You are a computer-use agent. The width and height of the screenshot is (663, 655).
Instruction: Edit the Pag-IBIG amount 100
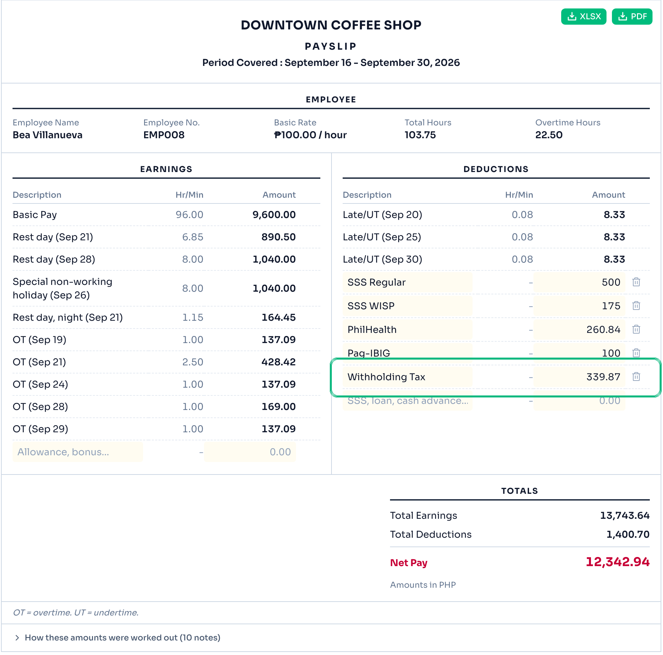(579, 353)
